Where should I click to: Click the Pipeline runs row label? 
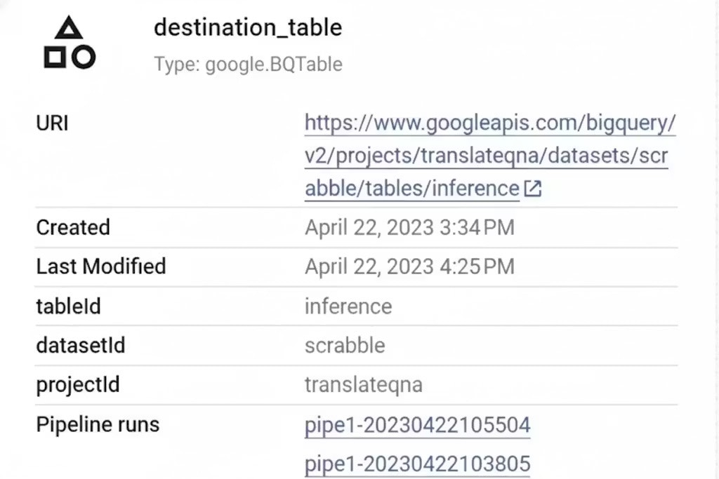(96, 424)
